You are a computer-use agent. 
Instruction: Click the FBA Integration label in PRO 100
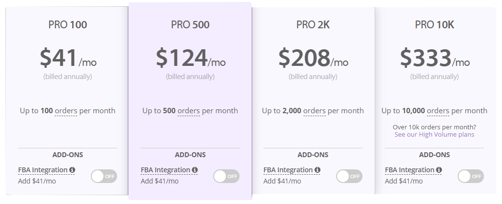43,170
